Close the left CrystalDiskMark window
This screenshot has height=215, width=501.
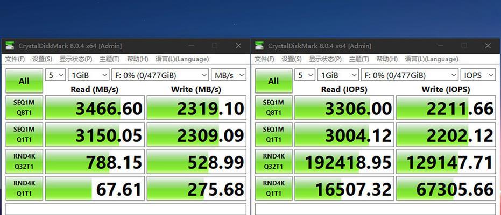238,46
